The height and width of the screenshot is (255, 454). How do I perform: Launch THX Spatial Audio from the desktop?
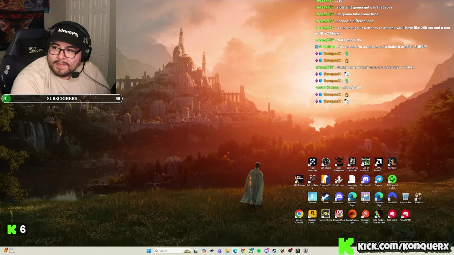(392, 182)
